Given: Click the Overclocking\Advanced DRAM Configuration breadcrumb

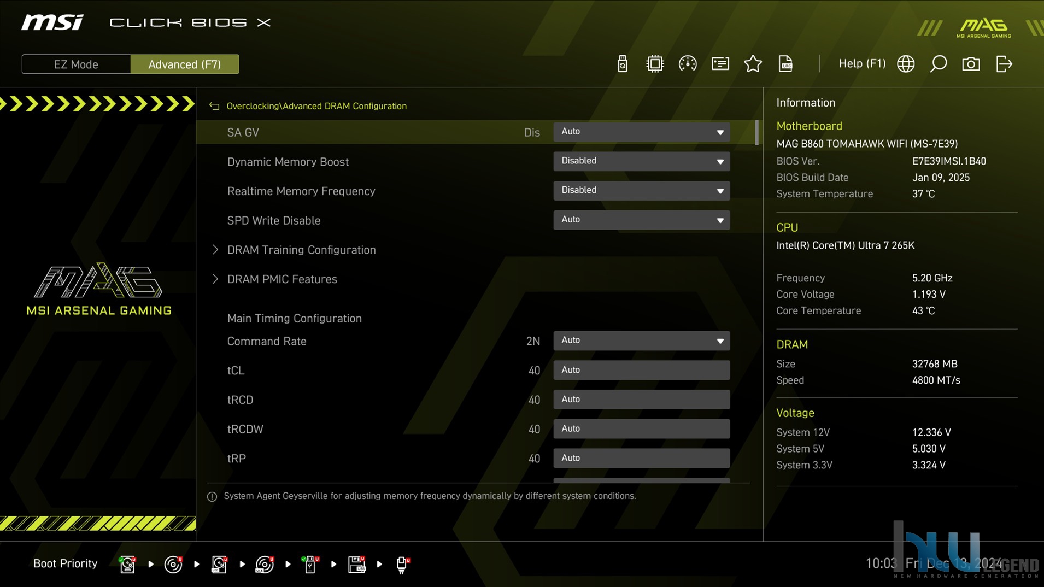Looking at the screenshot, I should (316, 106).
